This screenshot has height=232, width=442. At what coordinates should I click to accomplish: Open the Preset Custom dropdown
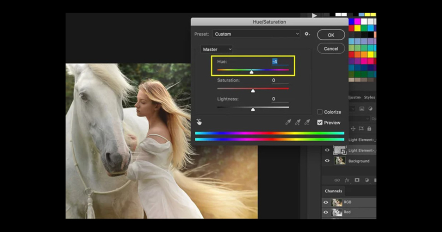click(256, 34)
